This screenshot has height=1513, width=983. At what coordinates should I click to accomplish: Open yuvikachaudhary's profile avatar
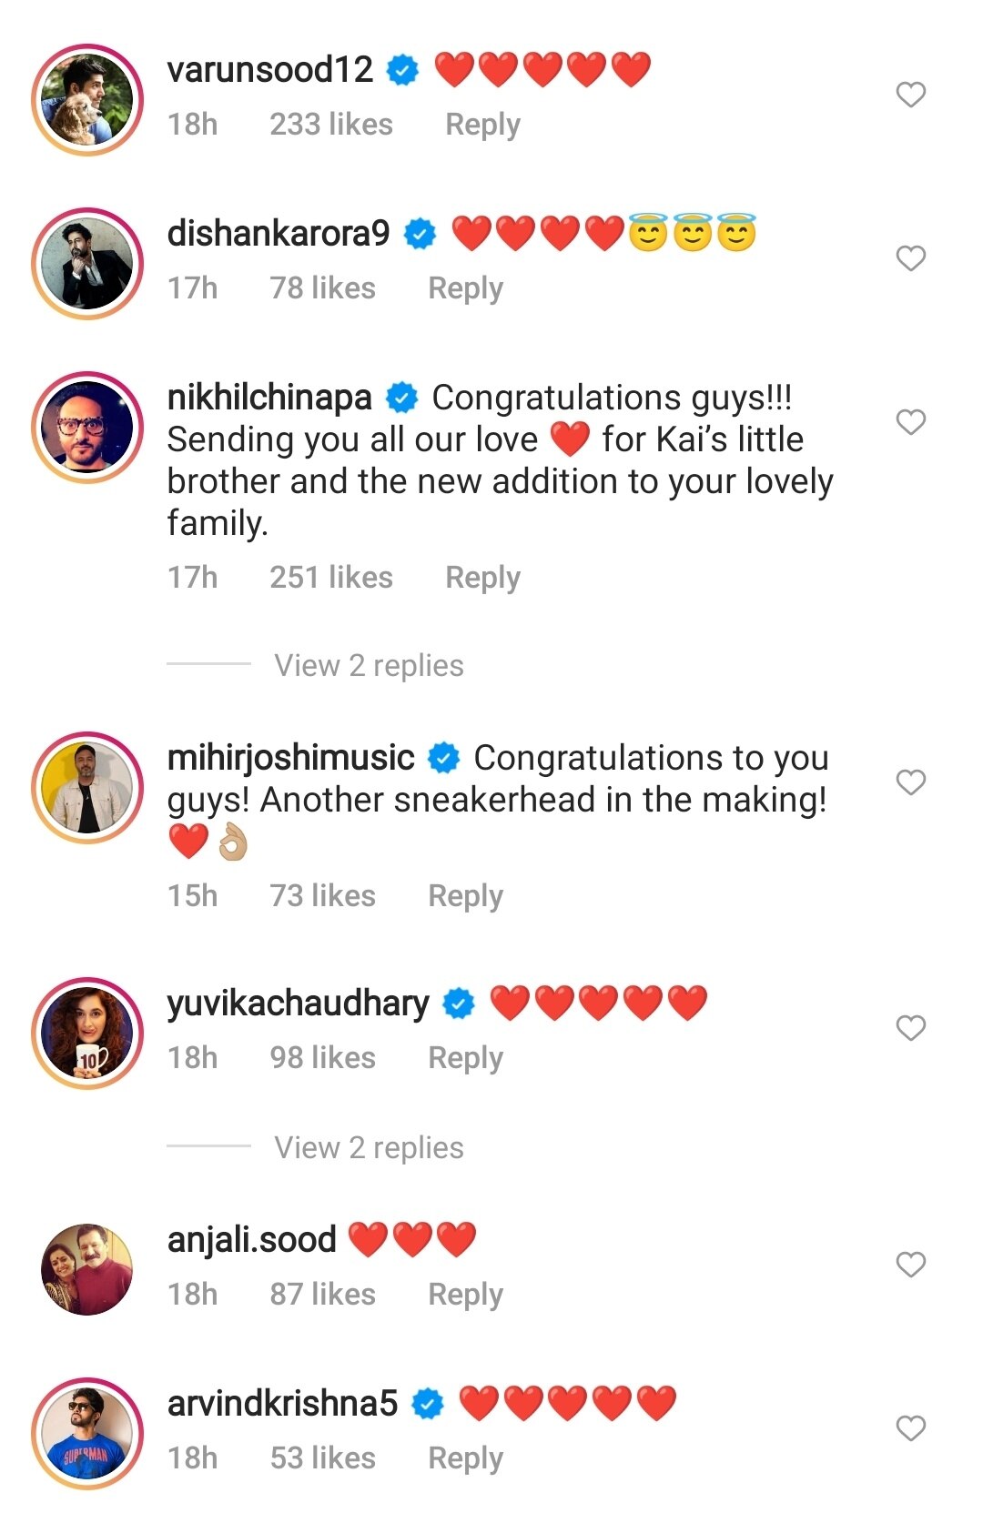(x=87, y=1034)
